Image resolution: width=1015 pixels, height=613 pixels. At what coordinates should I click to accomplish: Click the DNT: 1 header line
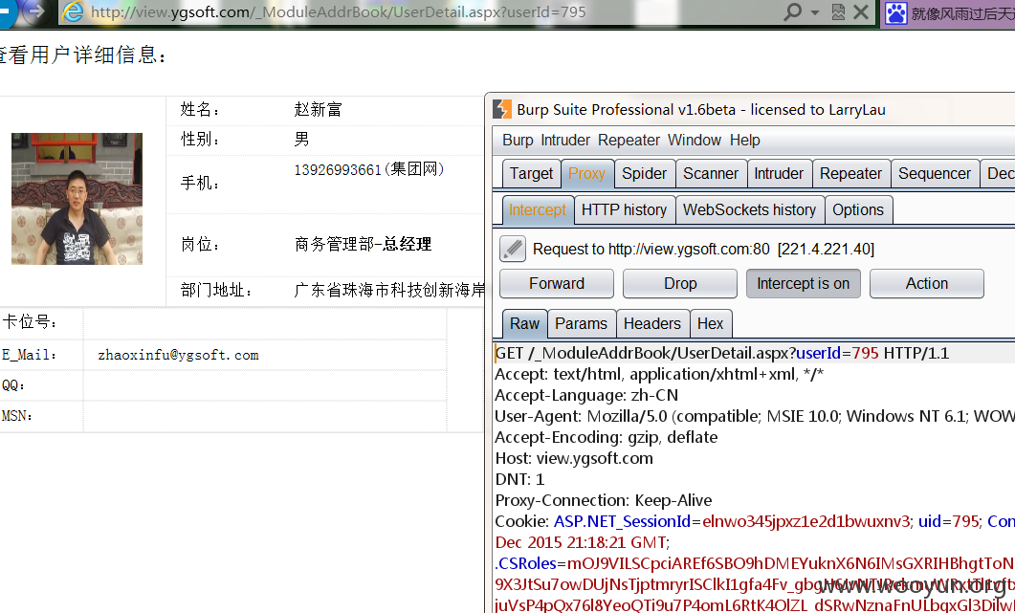519,479
